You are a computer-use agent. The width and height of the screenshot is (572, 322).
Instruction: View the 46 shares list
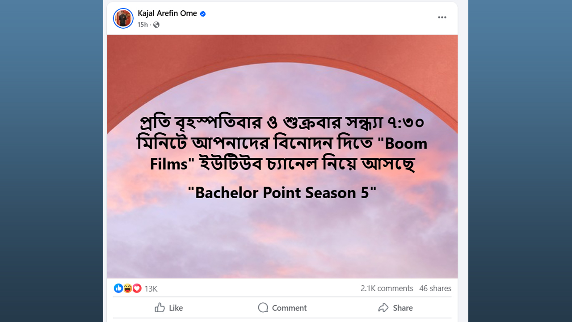coord(435,288)
